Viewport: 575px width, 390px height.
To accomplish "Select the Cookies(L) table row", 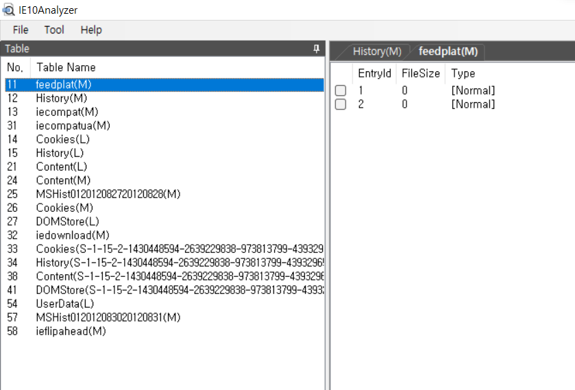I will click(x=164, y=139).
